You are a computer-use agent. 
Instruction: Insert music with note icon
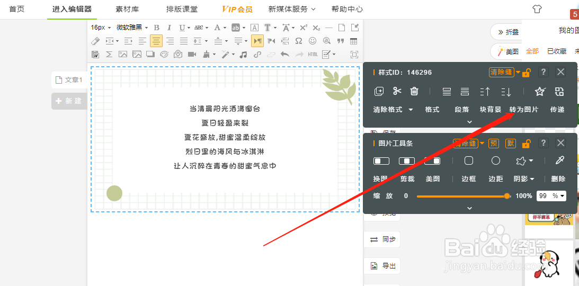[x=243, y=54]
